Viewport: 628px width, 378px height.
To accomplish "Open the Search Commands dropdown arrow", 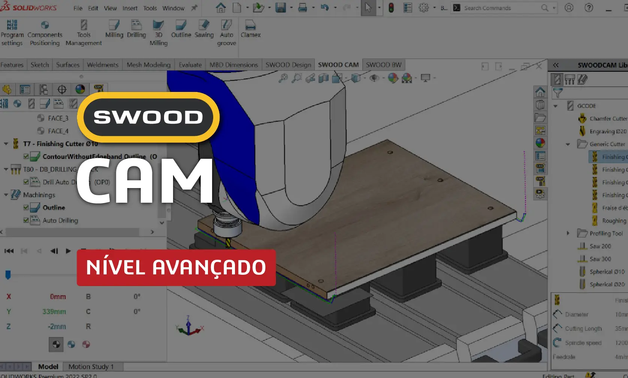I will tap(554, 8).
